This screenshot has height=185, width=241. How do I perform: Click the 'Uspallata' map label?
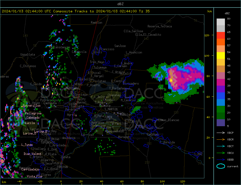point(28,55)
